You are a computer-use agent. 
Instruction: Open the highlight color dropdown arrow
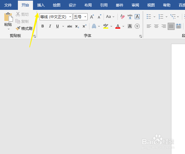[x=111, y=26]
